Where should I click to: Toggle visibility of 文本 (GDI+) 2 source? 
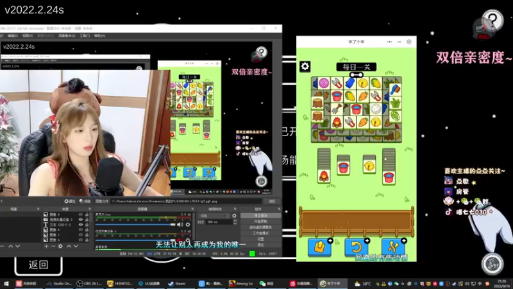pos(81,225)
